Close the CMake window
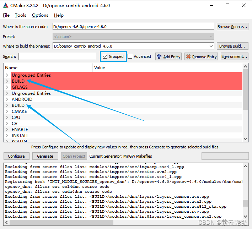Viewport: 252px width, 229px height. (x=243, y=5)
